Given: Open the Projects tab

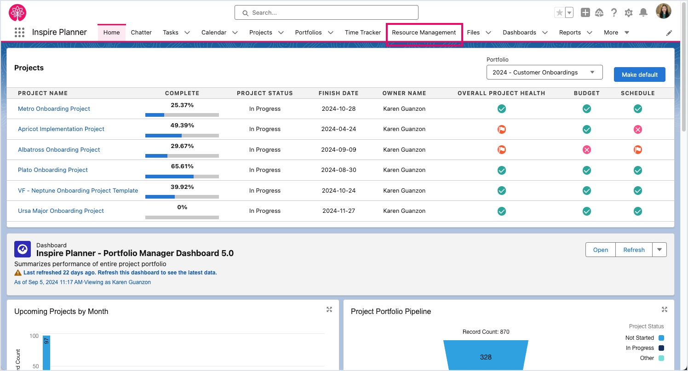Looking at the screenshot, I should (x=261, y=33).
